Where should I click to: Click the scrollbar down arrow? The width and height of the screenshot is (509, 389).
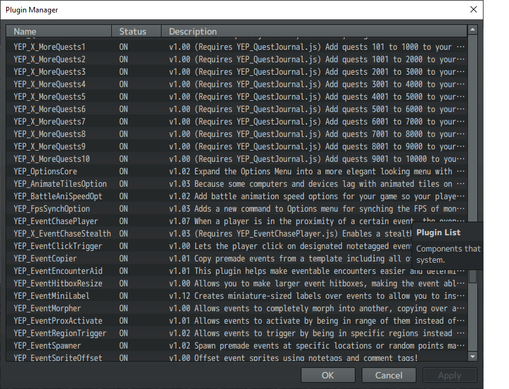pos(472,357)
